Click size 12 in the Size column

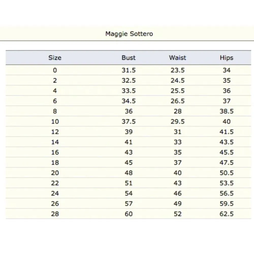[x=55, y=132]
